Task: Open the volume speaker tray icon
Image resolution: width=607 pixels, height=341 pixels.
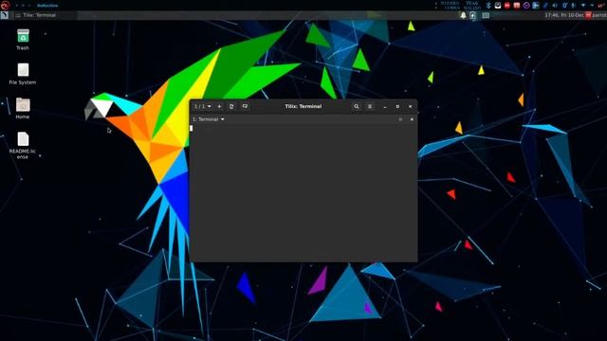Action: (555, 5)
